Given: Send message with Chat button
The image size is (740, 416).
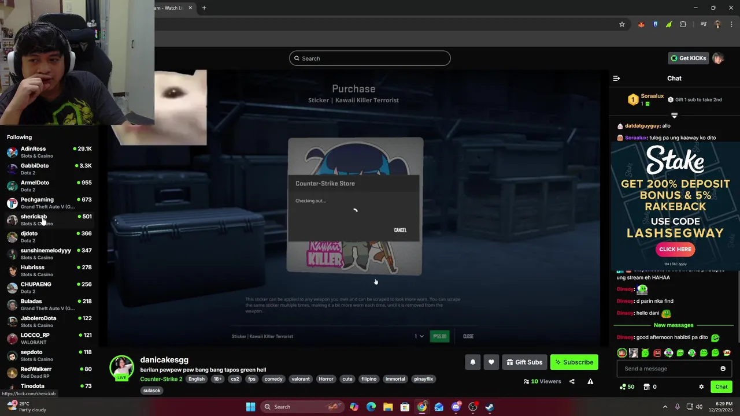Looking at the screenshot, I should pos(721,387).
